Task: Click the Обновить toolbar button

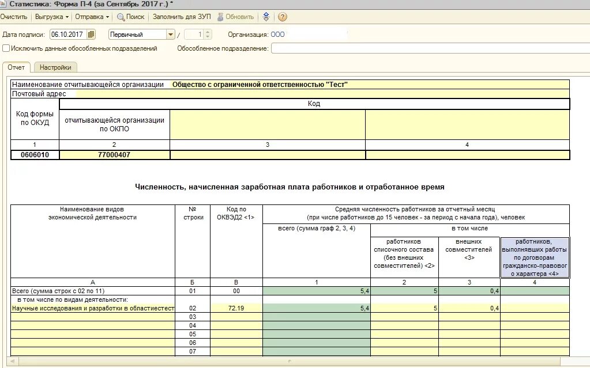Action: (x=236, y=17)
